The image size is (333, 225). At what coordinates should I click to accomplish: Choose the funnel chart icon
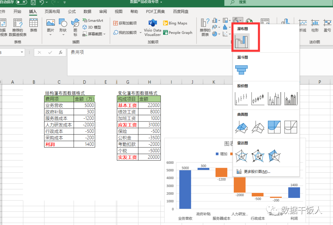241,70
